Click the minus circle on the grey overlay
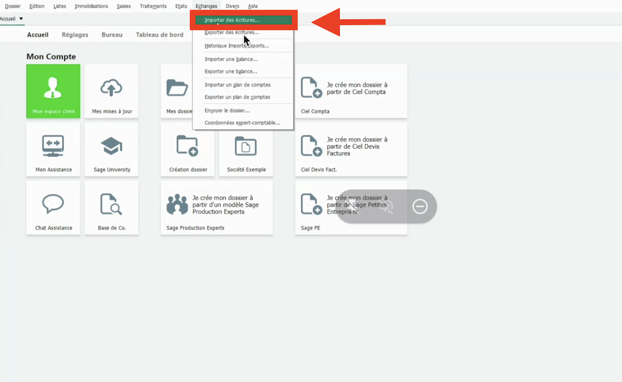 pos(420,206)
